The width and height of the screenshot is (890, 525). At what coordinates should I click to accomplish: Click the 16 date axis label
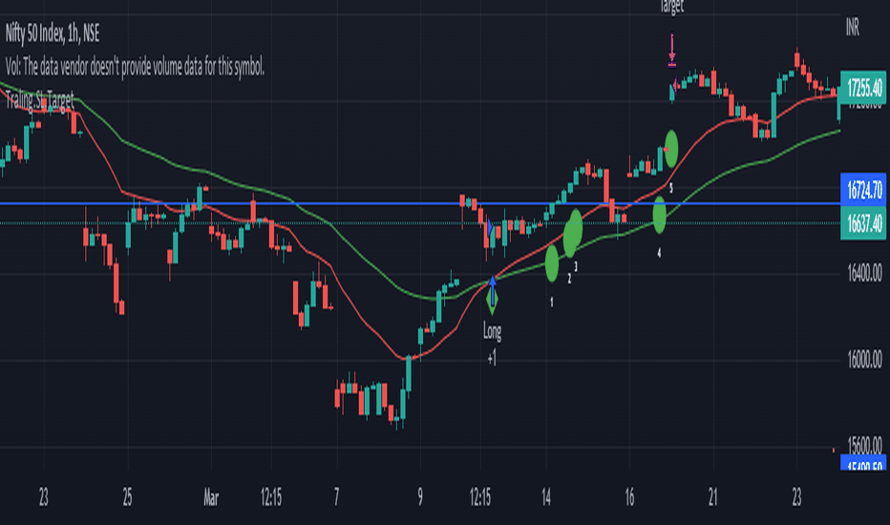[x=629, y=497]
